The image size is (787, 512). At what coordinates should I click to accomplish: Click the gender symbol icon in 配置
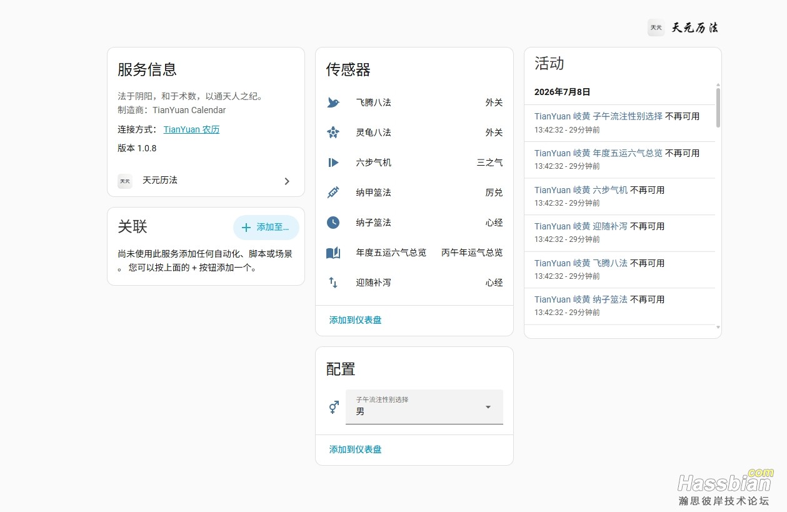(x=334, y=407)
